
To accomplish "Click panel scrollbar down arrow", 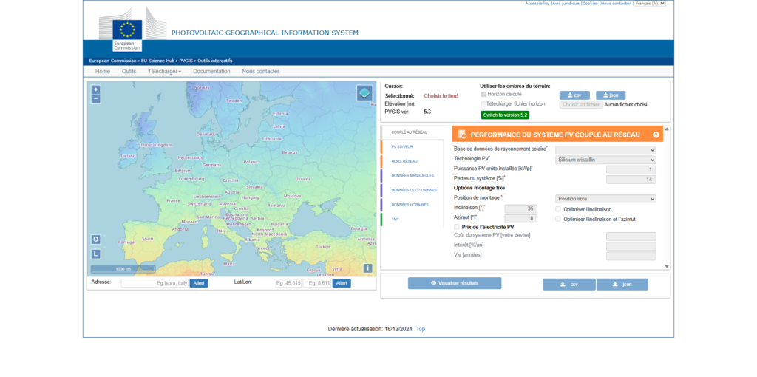I will [x=667, y=266].
